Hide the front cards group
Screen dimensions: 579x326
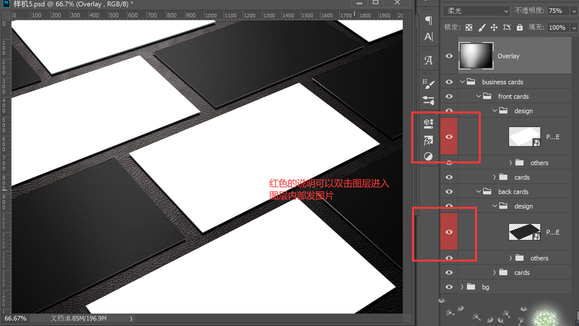449,96
